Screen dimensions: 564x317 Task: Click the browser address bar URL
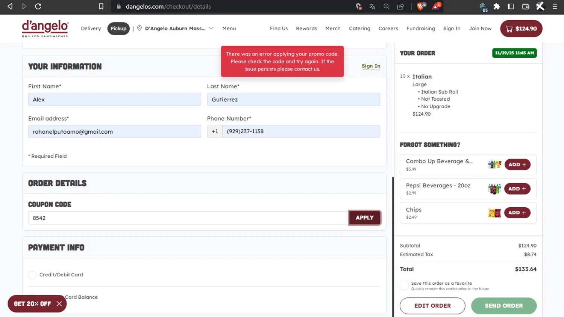[x=168, y=6]
